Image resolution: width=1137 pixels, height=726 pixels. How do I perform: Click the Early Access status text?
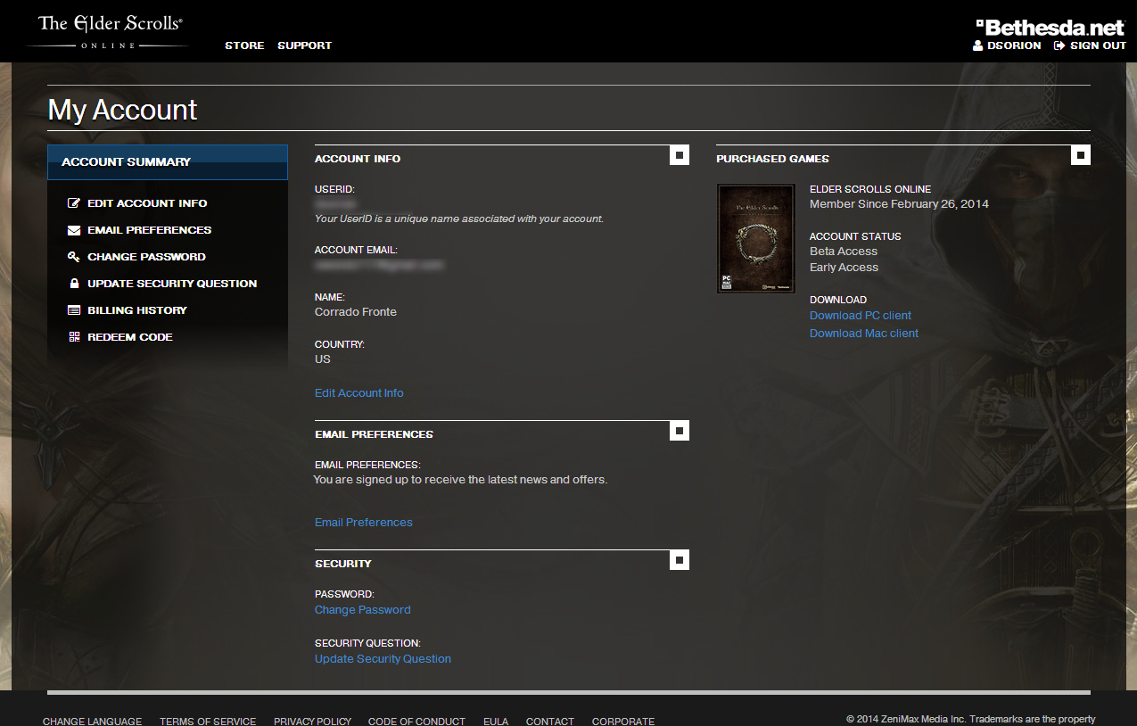(x=844, y=268)
